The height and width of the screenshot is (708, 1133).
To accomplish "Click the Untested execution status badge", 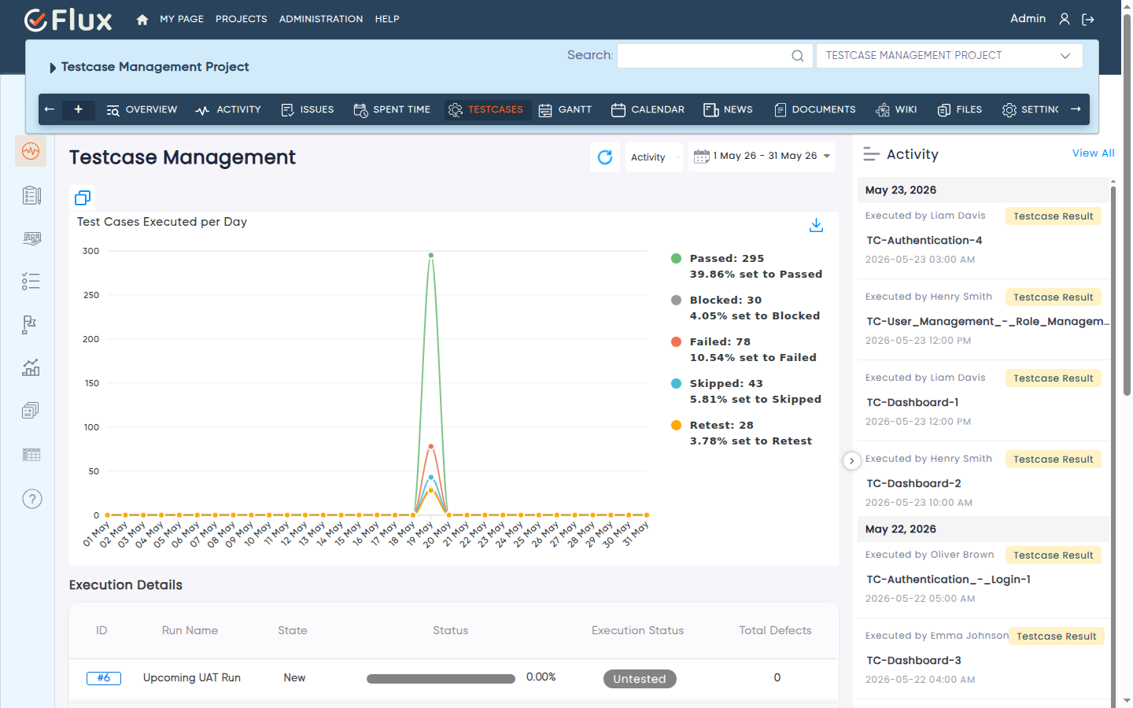I will pyautogui.click(x=640, y=679).
